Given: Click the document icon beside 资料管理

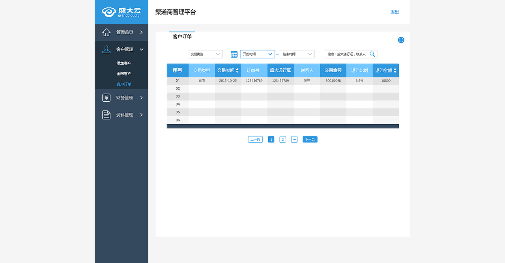Looking at the screenshot, I should coord(107,115).
